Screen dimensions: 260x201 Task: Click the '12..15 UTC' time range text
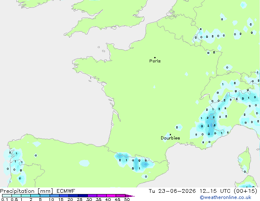point(215,191)
